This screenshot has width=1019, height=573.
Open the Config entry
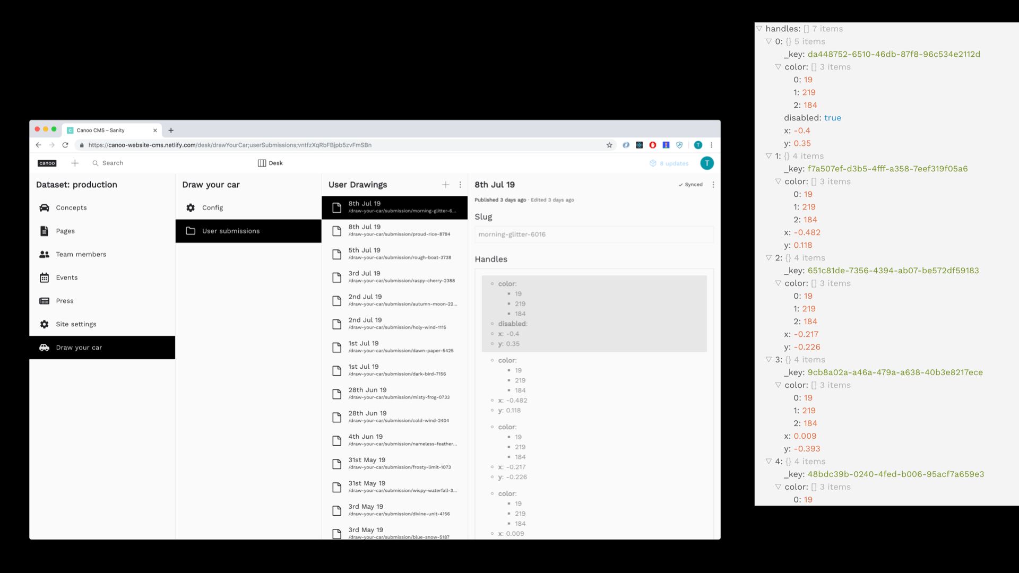point(212,207)
